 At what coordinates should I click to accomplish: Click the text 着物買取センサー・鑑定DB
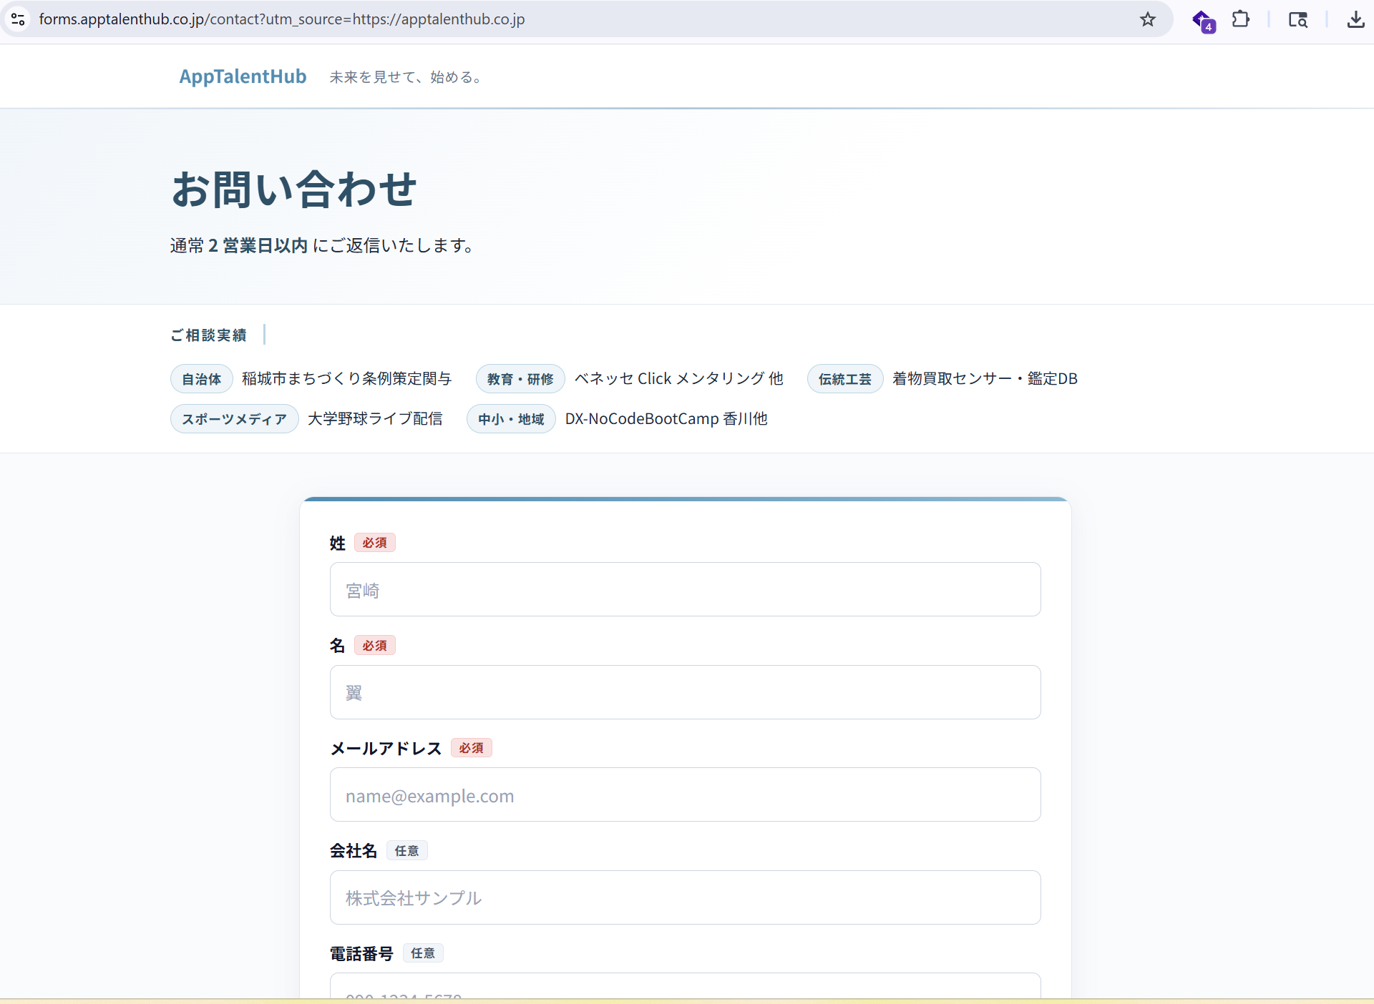pos(985,378)
